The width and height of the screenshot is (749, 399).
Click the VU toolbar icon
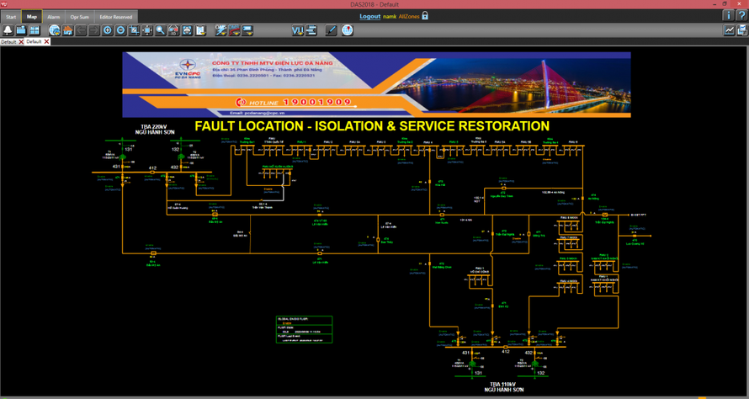(297, 30)
